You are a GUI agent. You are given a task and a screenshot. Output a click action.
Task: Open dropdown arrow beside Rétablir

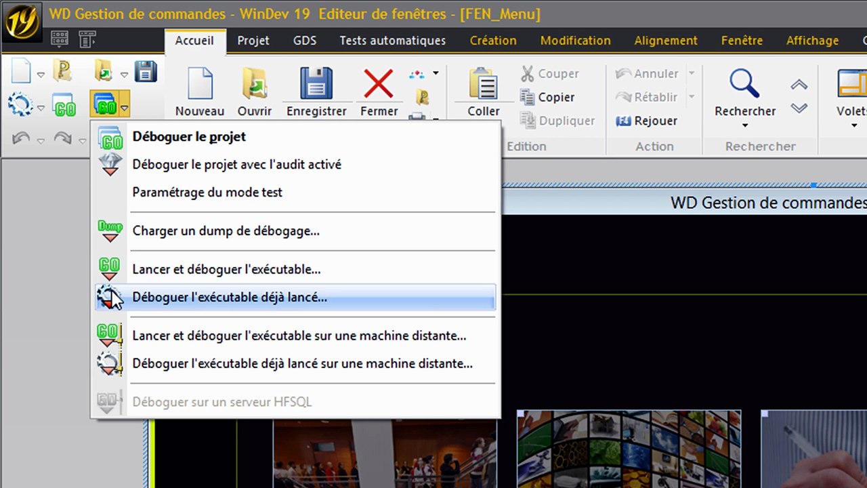pyautogui.click(x=691, y=97)
